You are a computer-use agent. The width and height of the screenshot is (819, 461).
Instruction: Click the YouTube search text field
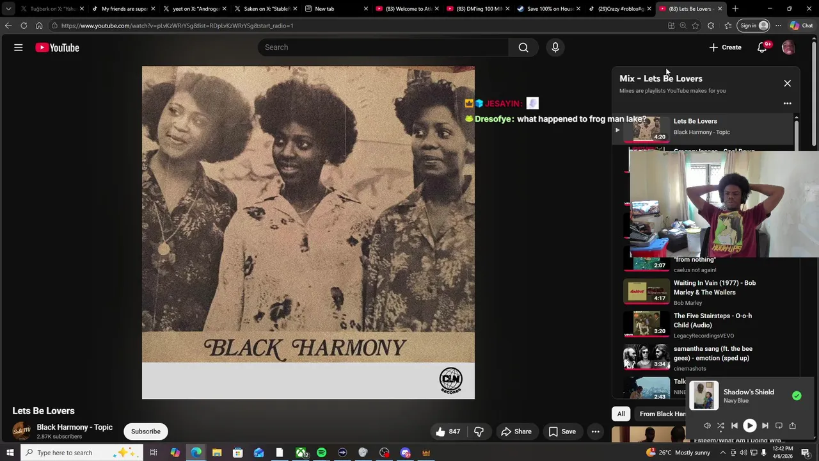point(383,47)
